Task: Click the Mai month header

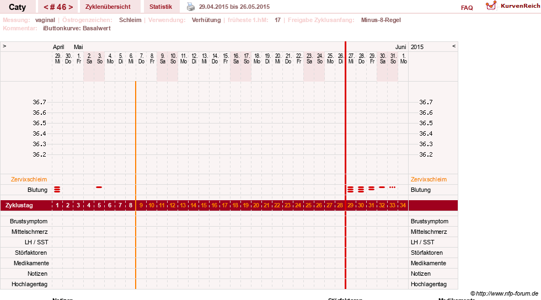Action: pyautogui.click(x=78, y=47)
